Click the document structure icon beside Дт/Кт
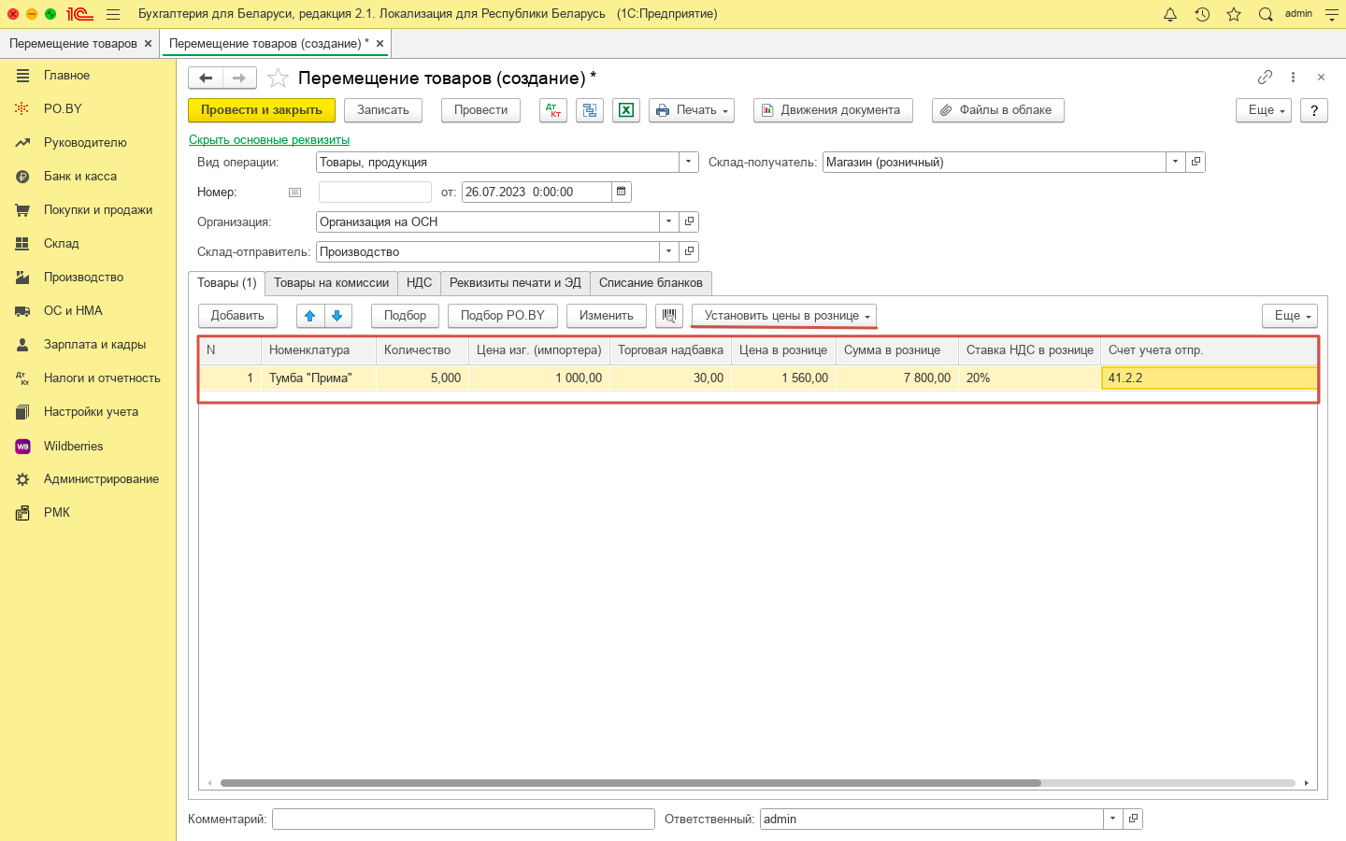Screen dimensions: 1346x841 [590, 110]
